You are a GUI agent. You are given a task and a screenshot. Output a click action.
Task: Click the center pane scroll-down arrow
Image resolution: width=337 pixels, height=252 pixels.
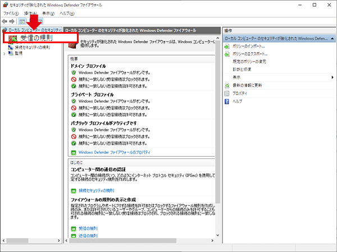[218, 235]
